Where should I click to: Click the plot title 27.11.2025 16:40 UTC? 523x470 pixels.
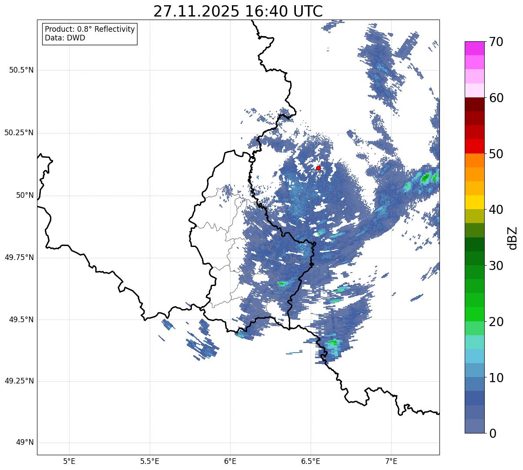coord(238,11)
